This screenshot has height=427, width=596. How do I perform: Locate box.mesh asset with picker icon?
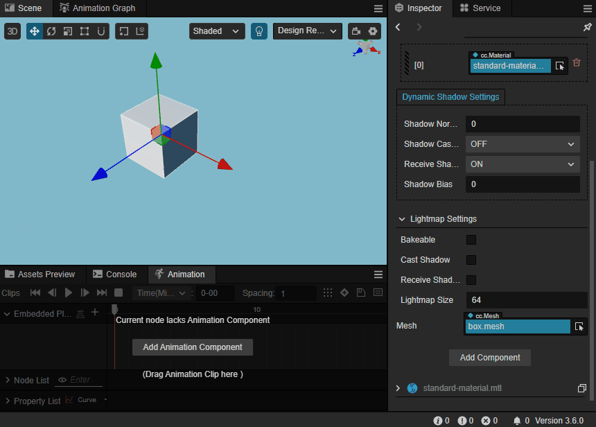point(579,326)
